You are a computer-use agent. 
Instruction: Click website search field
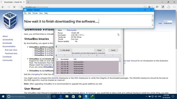point(168,21)
